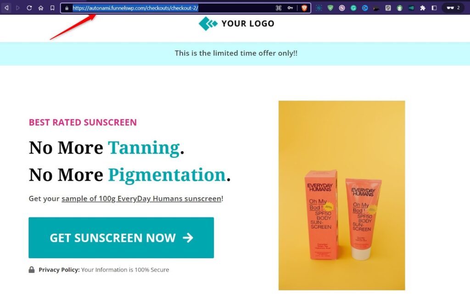Click the password key icon in address bar
Screen dimensions: 470x294
(x=290, y=8)
